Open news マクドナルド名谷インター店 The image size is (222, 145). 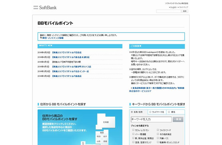(70, 71)
